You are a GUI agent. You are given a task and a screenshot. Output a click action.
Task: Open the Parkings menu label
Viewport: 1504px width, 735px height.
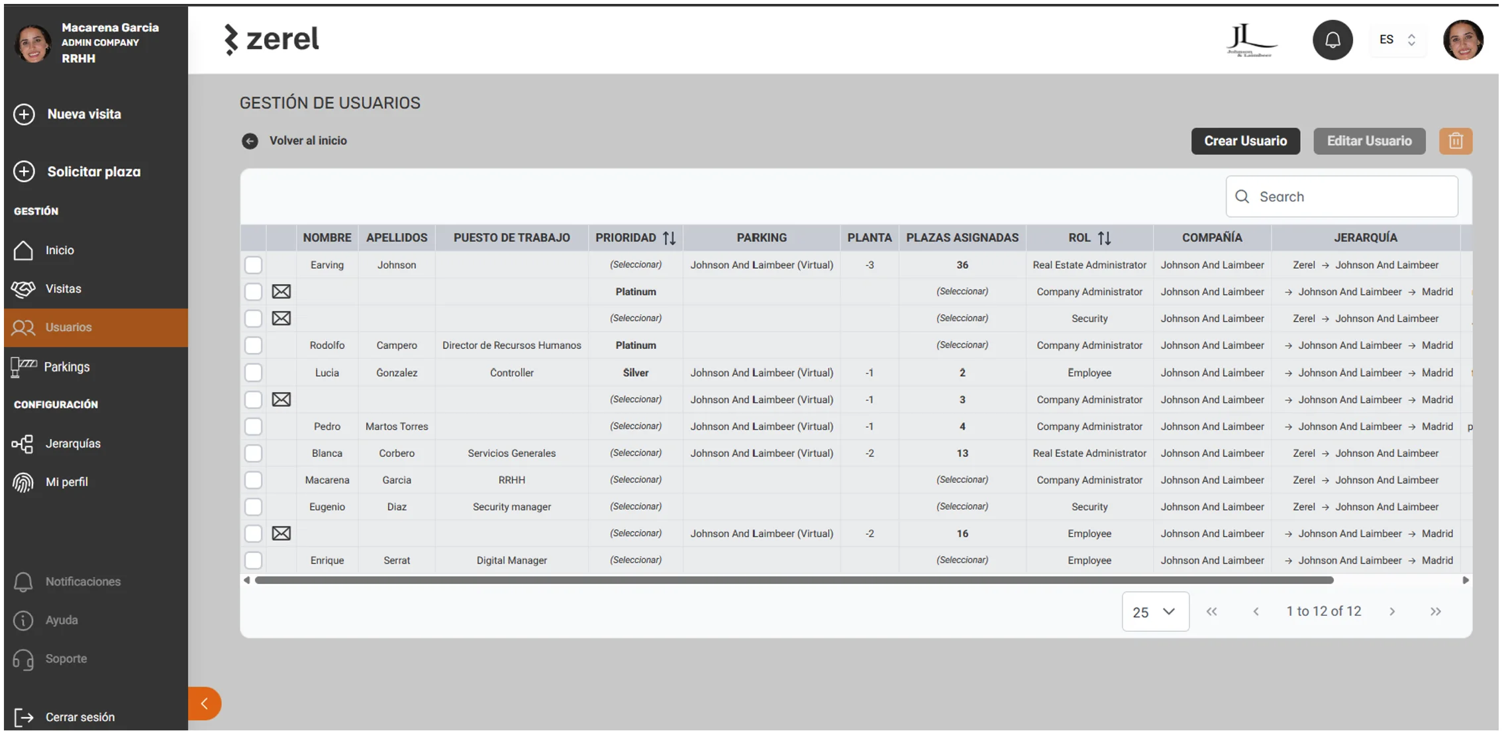pyautogui.click(x=67, y=367)
